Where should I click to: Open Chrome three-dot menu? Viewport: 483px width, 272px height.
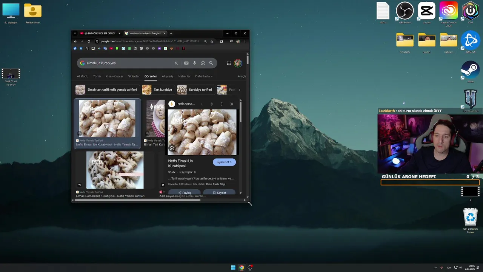click(245, 41)
